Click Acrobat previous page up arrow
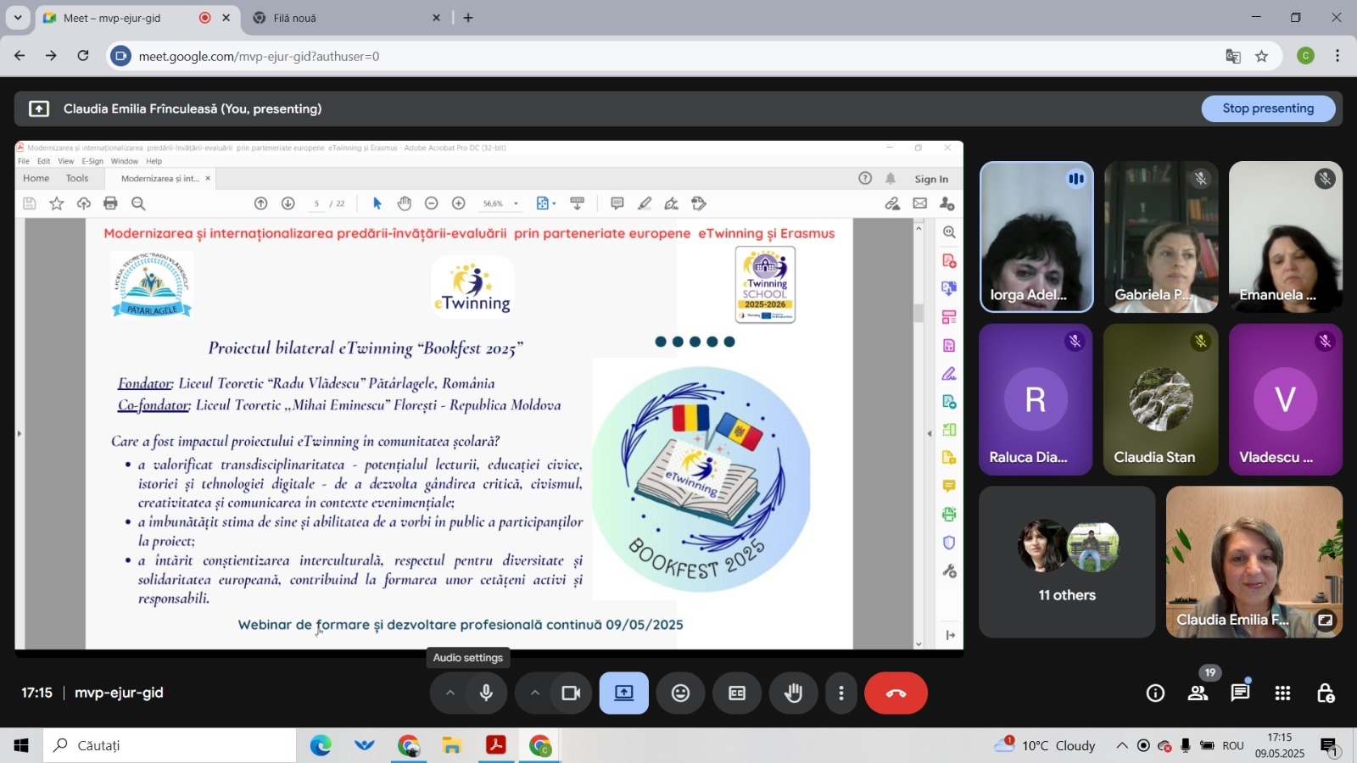This screenshot has height=763, width=1357. pyautogui.click(x=261, y=203)
